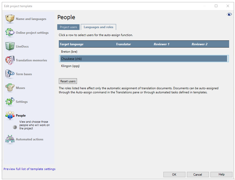Confirm changes with the OK button
This screenshot has width=235, height=180.
point(174,174)
